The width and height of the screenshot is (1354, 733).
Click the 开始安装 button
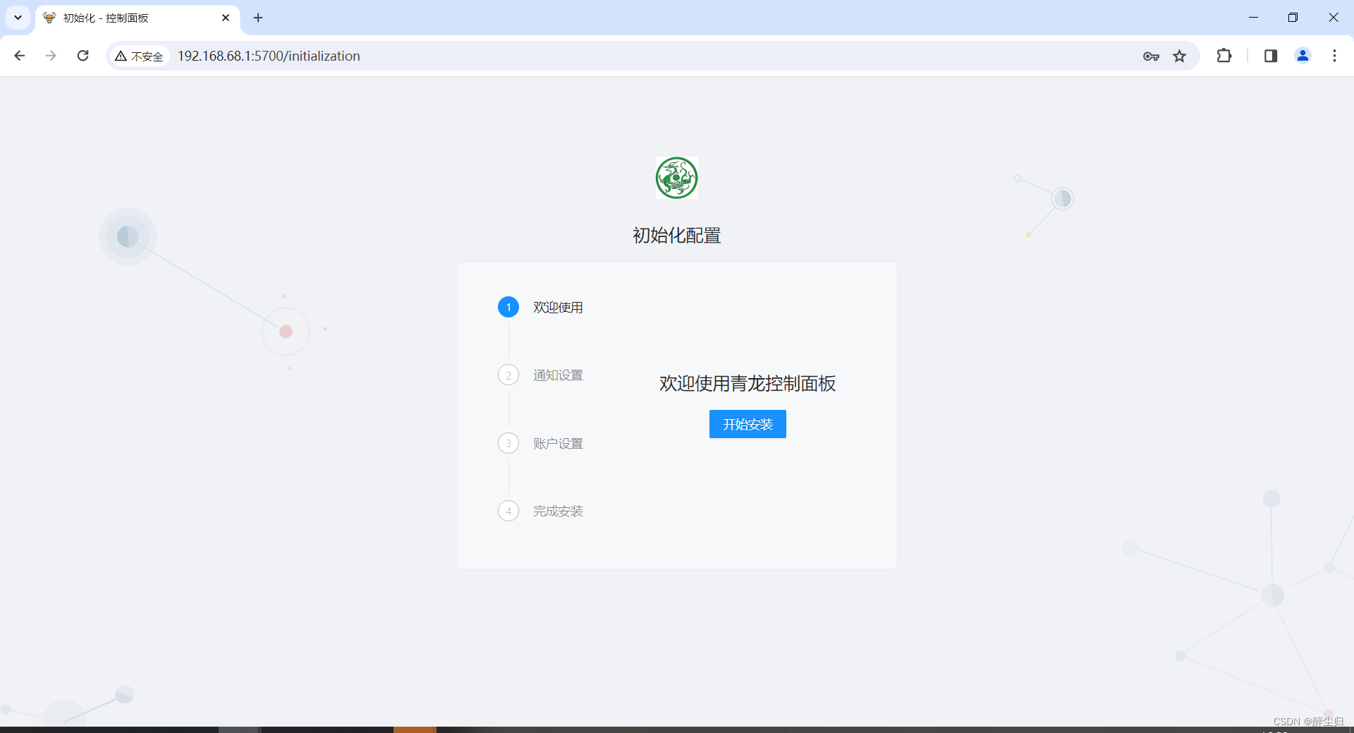748,424
